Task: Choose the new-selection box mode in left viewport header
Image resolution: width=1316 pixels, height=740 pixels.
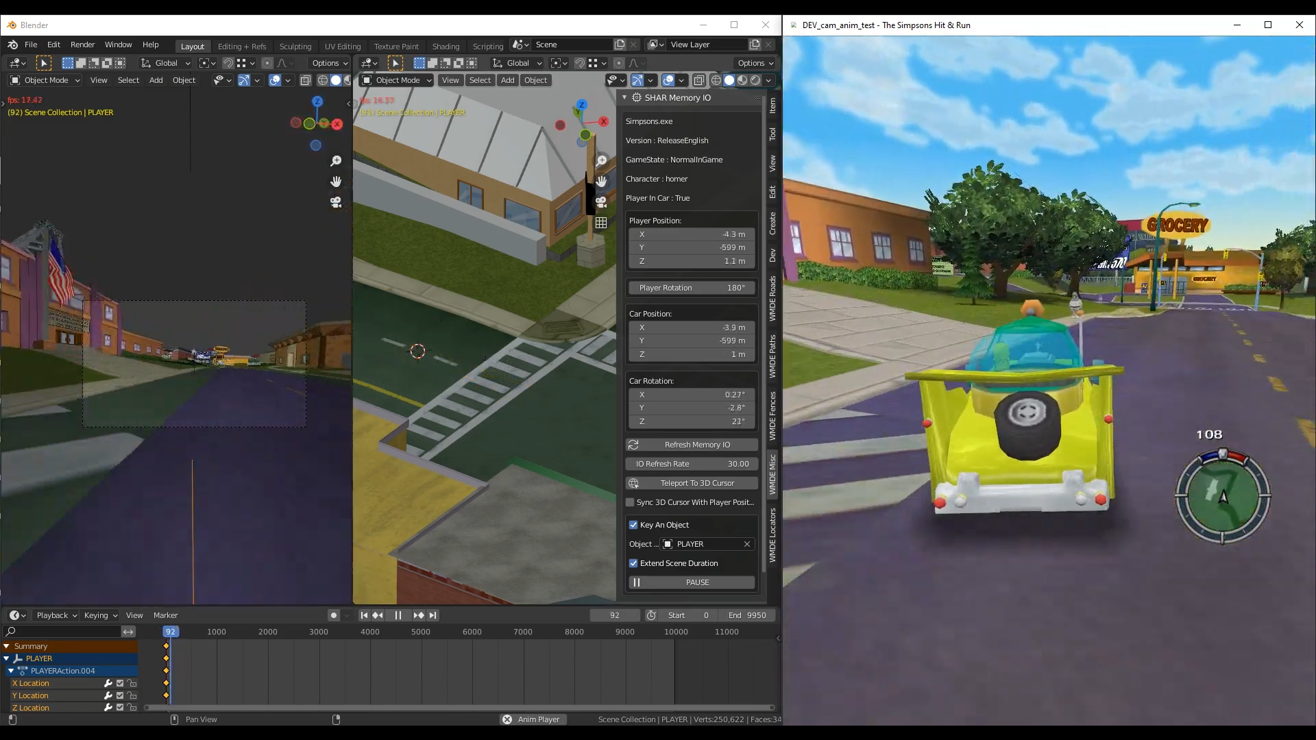Action: [x=68, y=63]
